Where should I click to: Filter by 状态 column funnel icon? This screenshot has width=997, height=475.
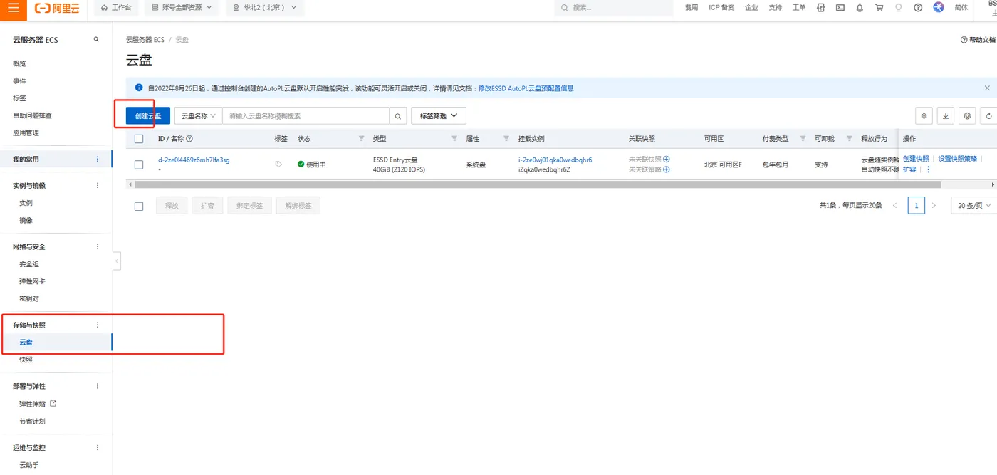click(x=361, y=139)
